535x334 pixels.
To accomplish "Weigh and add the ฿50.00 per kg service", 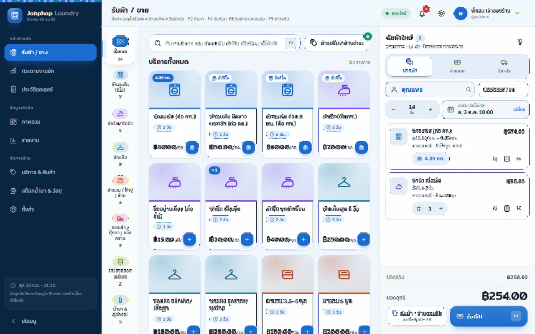I will 248,147.
